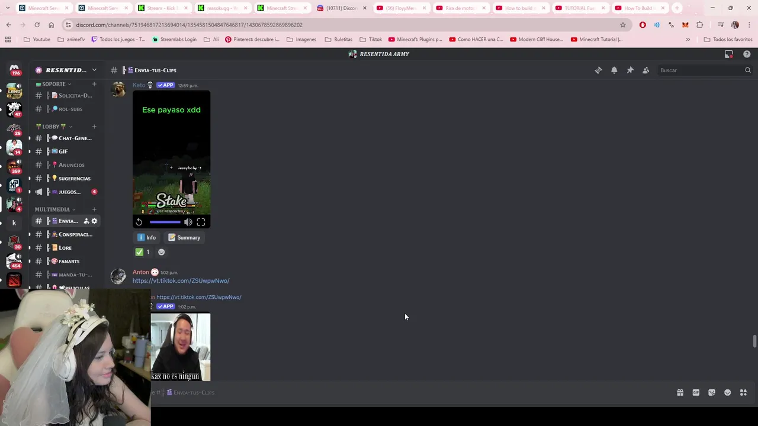Open the Threads icon in channel header

tap(598, 70)
